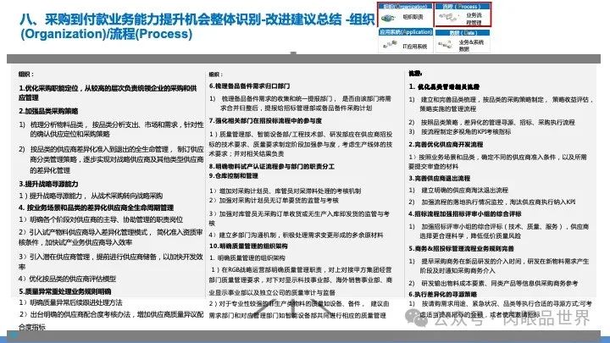The image size is (610, 343).
Task: Click the IT应用系统 legend label
Action: tap(414, 47)
